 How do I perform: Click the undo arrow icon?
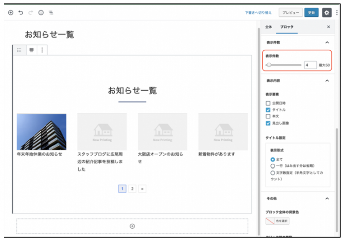[21, 13]
